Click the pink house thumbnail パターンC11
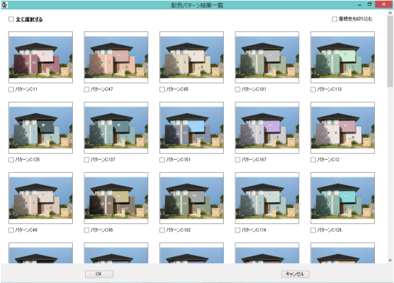 pos(41,57)
